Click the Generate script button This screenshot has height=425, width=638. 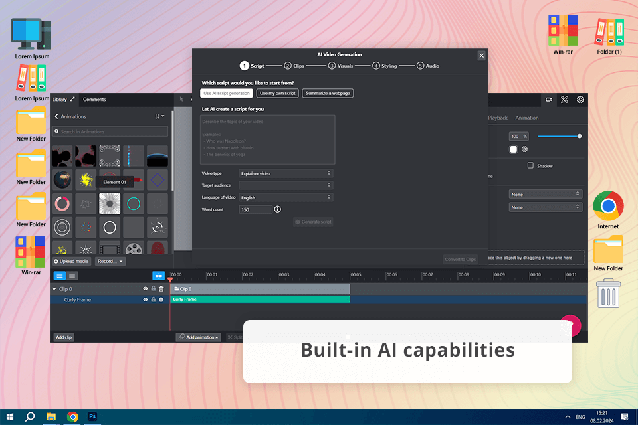click(313, 222)
